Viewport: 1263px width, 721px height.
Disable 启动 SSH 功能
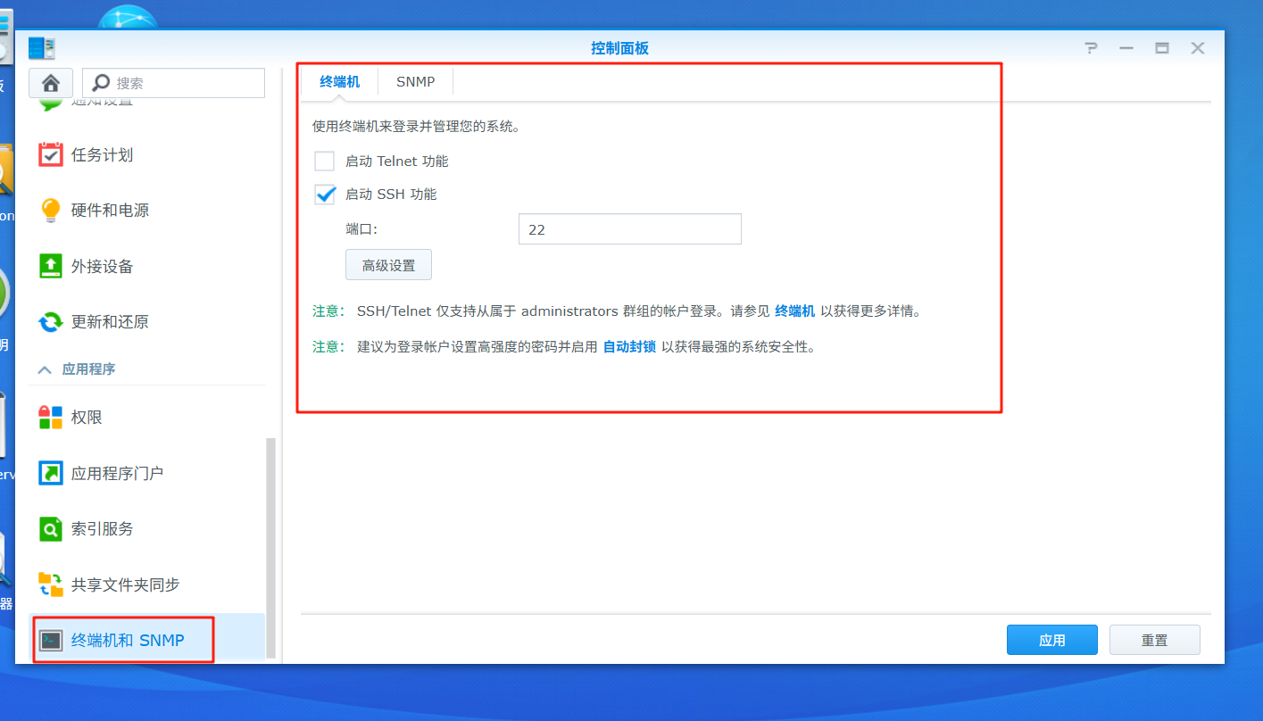click(x=324, y=194)
